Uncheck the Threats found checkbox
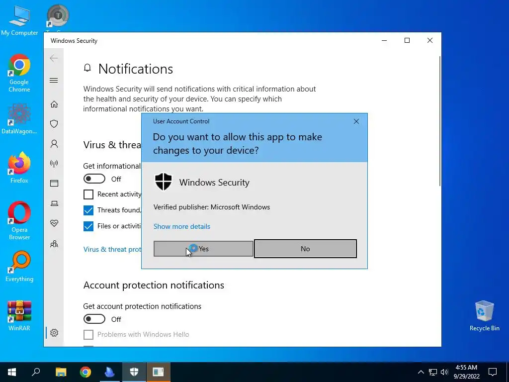Screen dimensions: 509x382 [88, 210]
